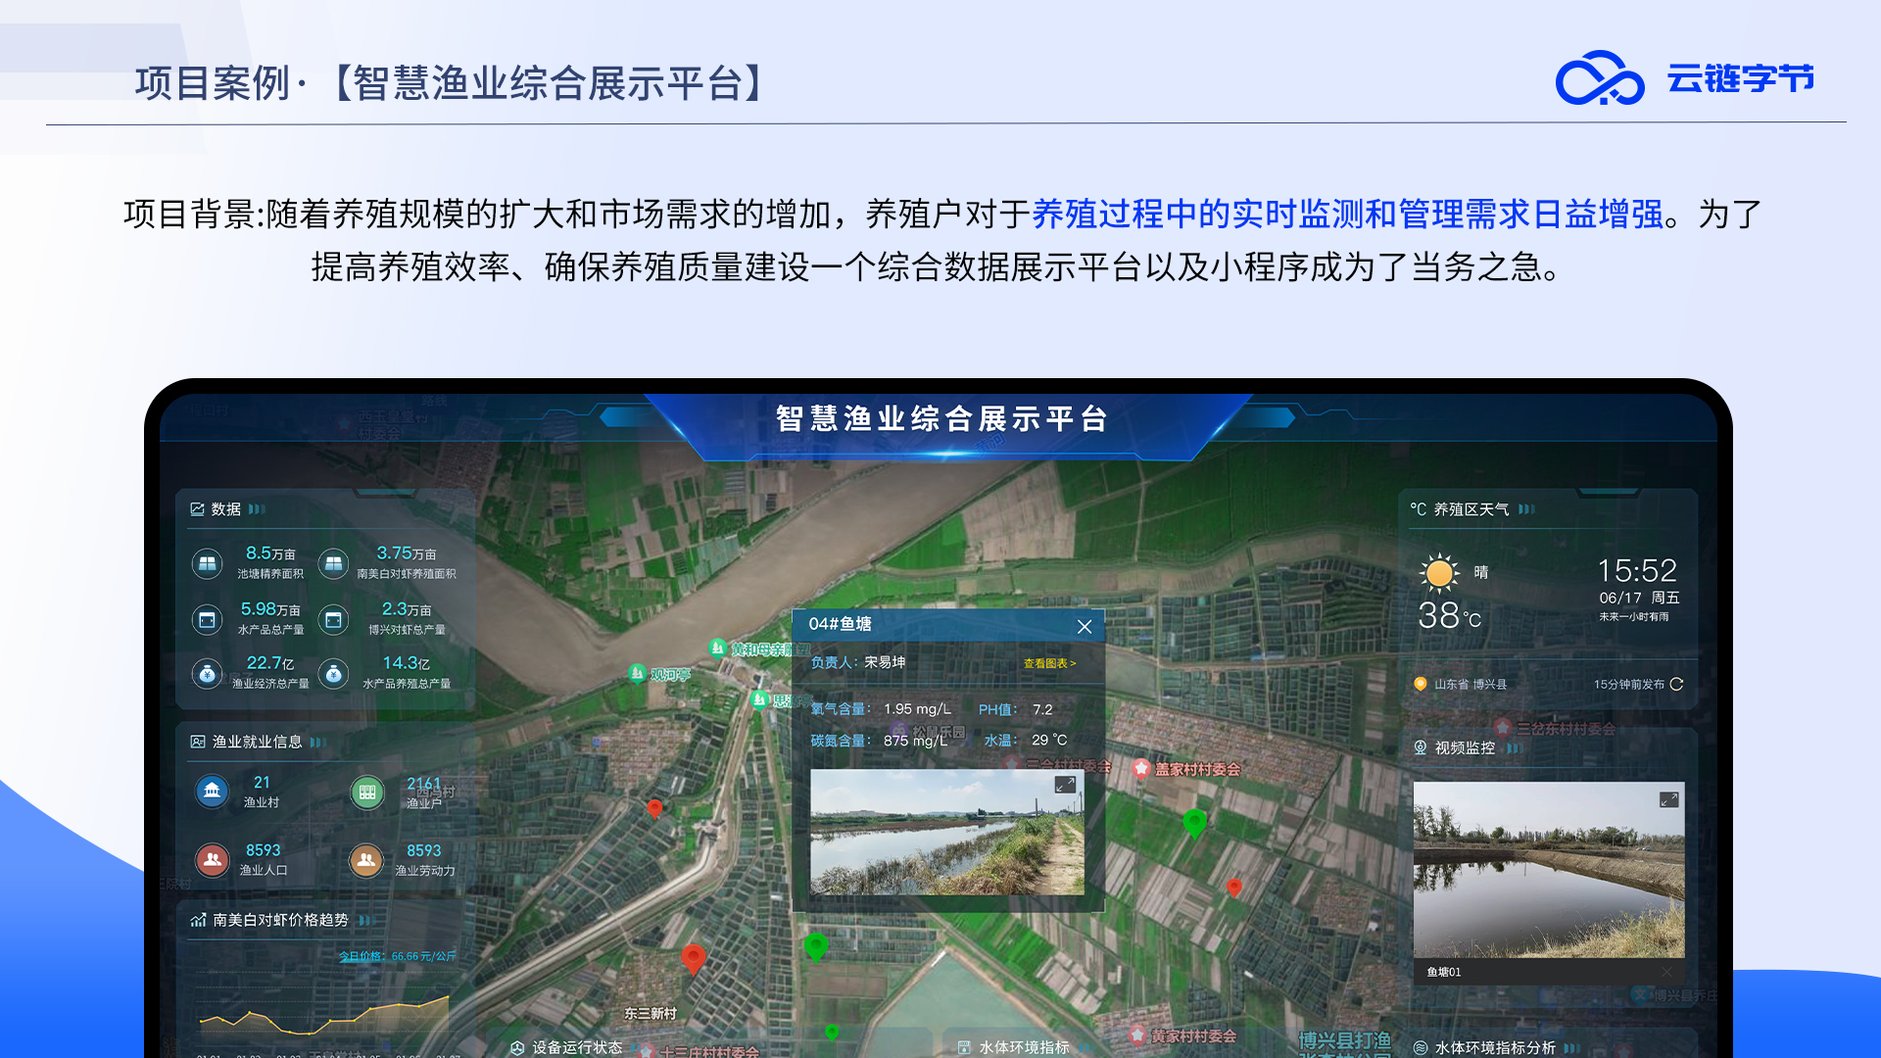The image size is (1881, 1058).
Task: Select the 水产品养殖总产量 icon
Action: pyautogui.click(x=333, y=674)
